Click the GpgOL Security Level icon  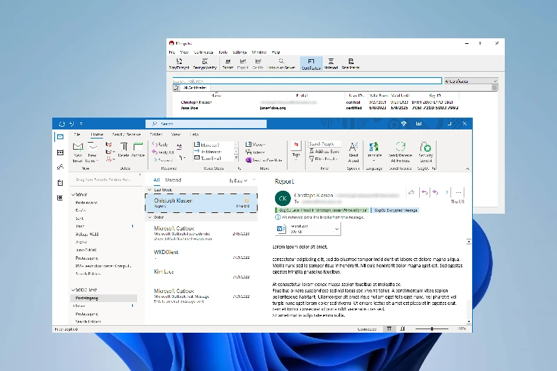tap(425, 147)
